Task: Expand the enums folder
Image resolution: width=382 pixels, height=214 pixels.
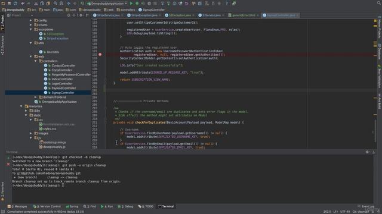Action: pos(31,25)
